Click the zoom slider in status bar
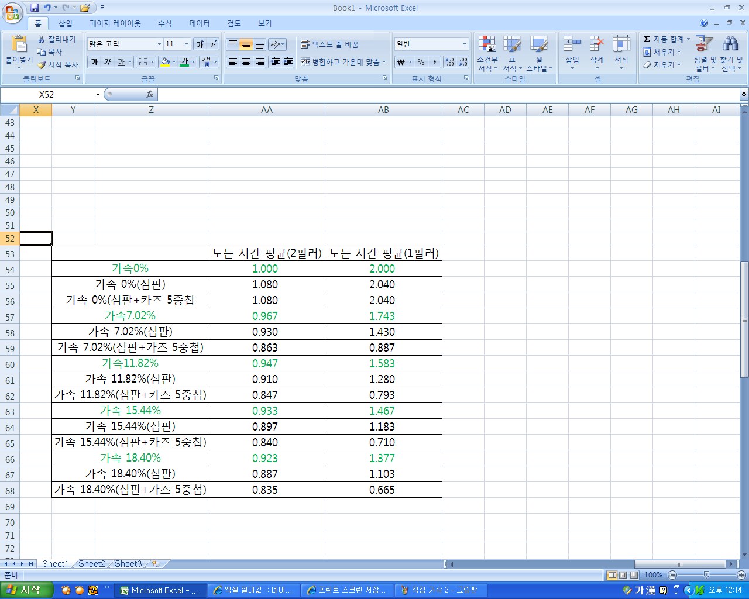 [706, 575]
